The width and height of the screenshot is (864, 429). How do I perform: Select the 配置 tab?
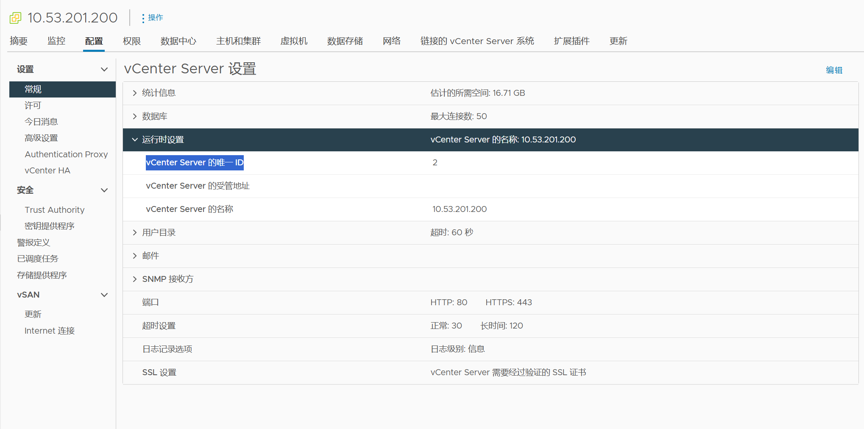click(x=94, y=41)
